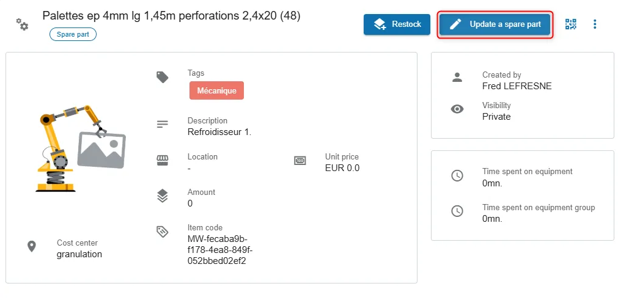Image resolution: width=618 pixels, height=300 pixels.
Task: Click the Created by person icon
Action: (457, 77)
